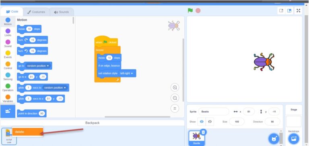
Task: Click the go to x 81 y -11 block
Action: coord(33,77)
